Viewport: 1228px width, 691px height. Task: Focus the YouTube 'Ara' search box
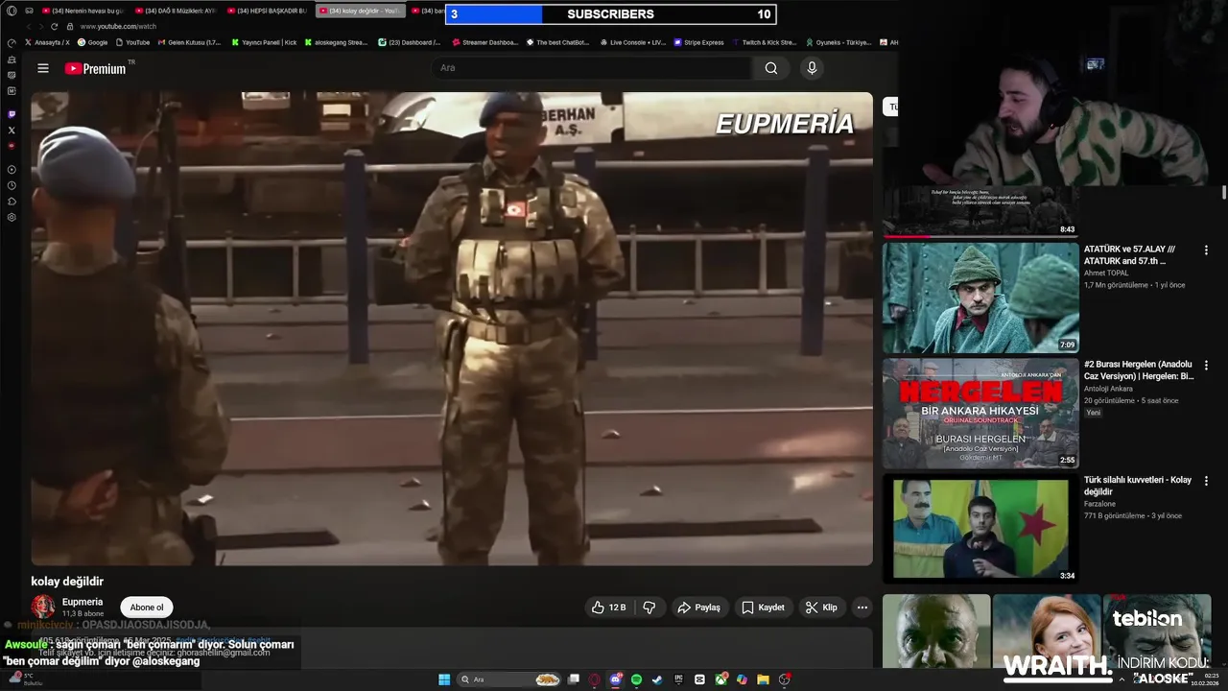click(590, 68)
